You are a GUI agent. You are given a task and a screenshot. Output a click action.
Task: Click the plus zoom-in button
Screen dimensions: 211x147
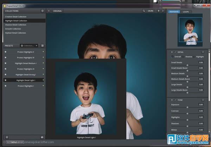tap(159, 11)
